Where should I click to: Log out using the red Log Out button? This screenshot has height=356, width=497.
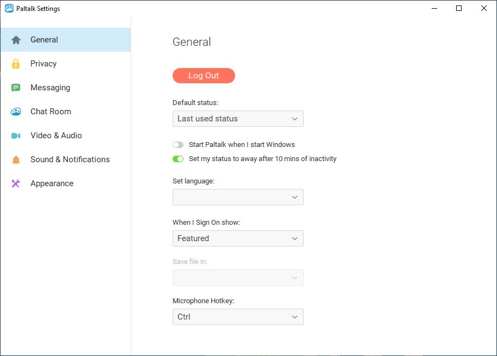pyautogui.click(x=204, y=76)
